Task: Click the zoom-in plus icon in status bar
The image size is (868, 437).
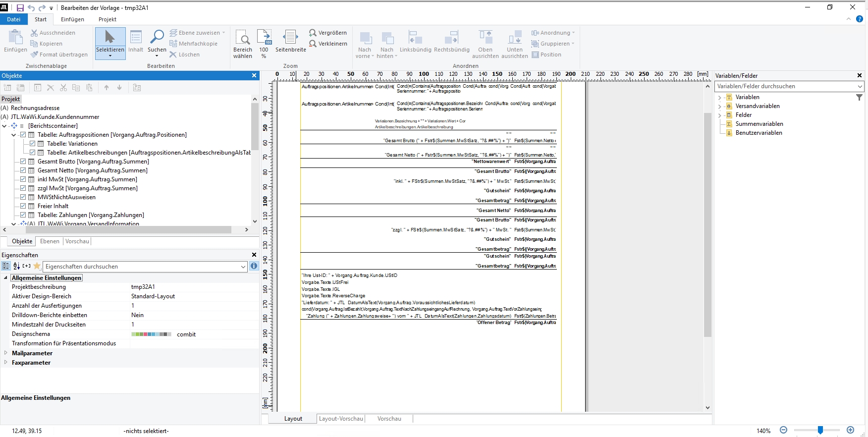Action: coord(851,430)
